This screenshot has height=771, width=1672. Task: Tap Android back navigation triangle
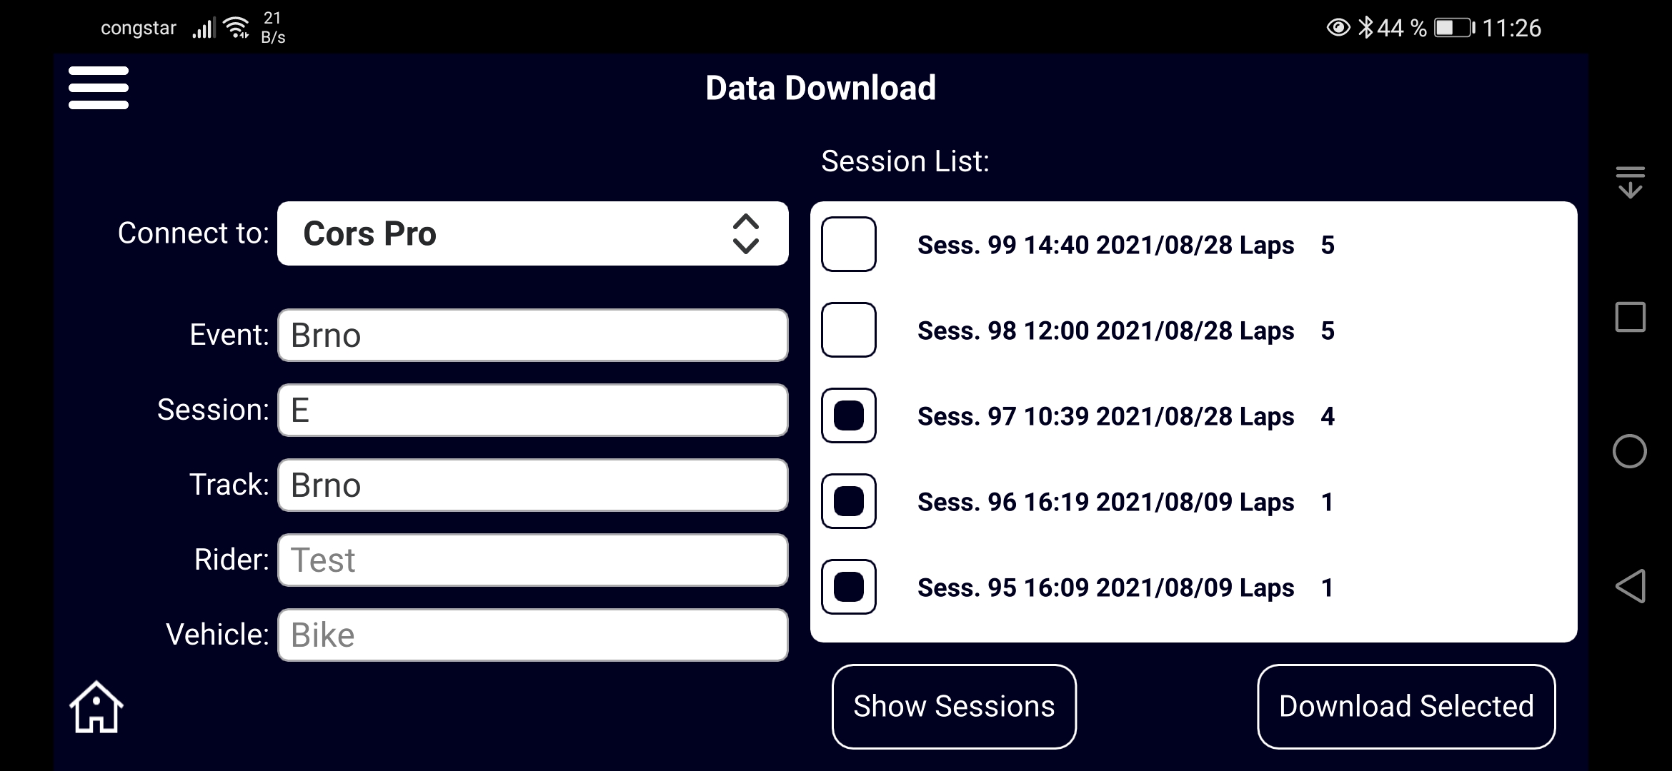pyautogui.click(x=1630, y=586)
